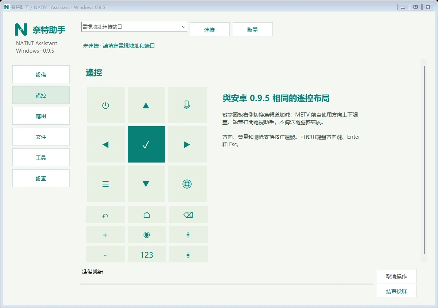Open the 123 number pad
Screen dimensions: 438x308
(147, 255)
